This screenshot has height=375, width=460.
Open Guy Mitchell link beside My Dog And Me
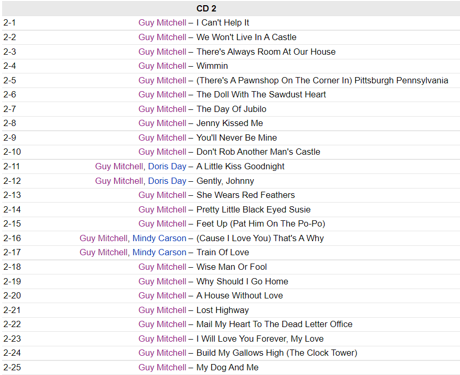(162, 367)
